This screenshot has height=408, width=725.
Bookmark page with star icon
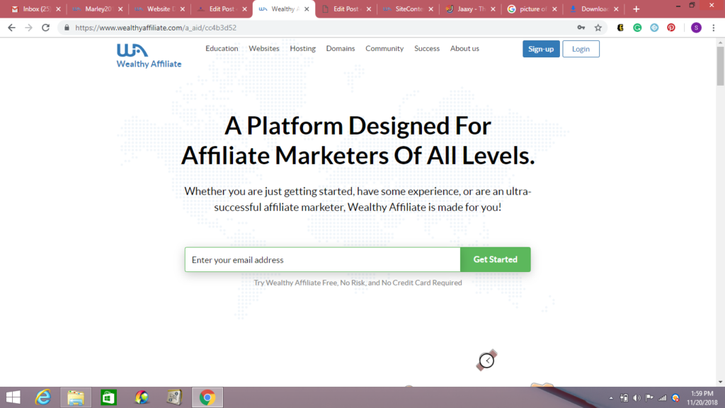click(598, 28)
